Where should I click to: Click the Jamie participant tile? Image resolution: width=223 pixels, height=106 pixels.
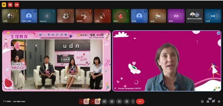tap(158, 16)
